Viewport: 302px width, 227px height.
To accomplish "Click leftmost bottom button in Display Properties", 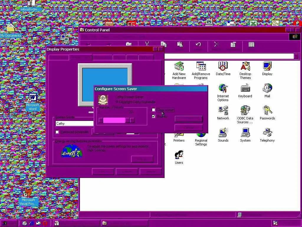I will pos(103,171).
